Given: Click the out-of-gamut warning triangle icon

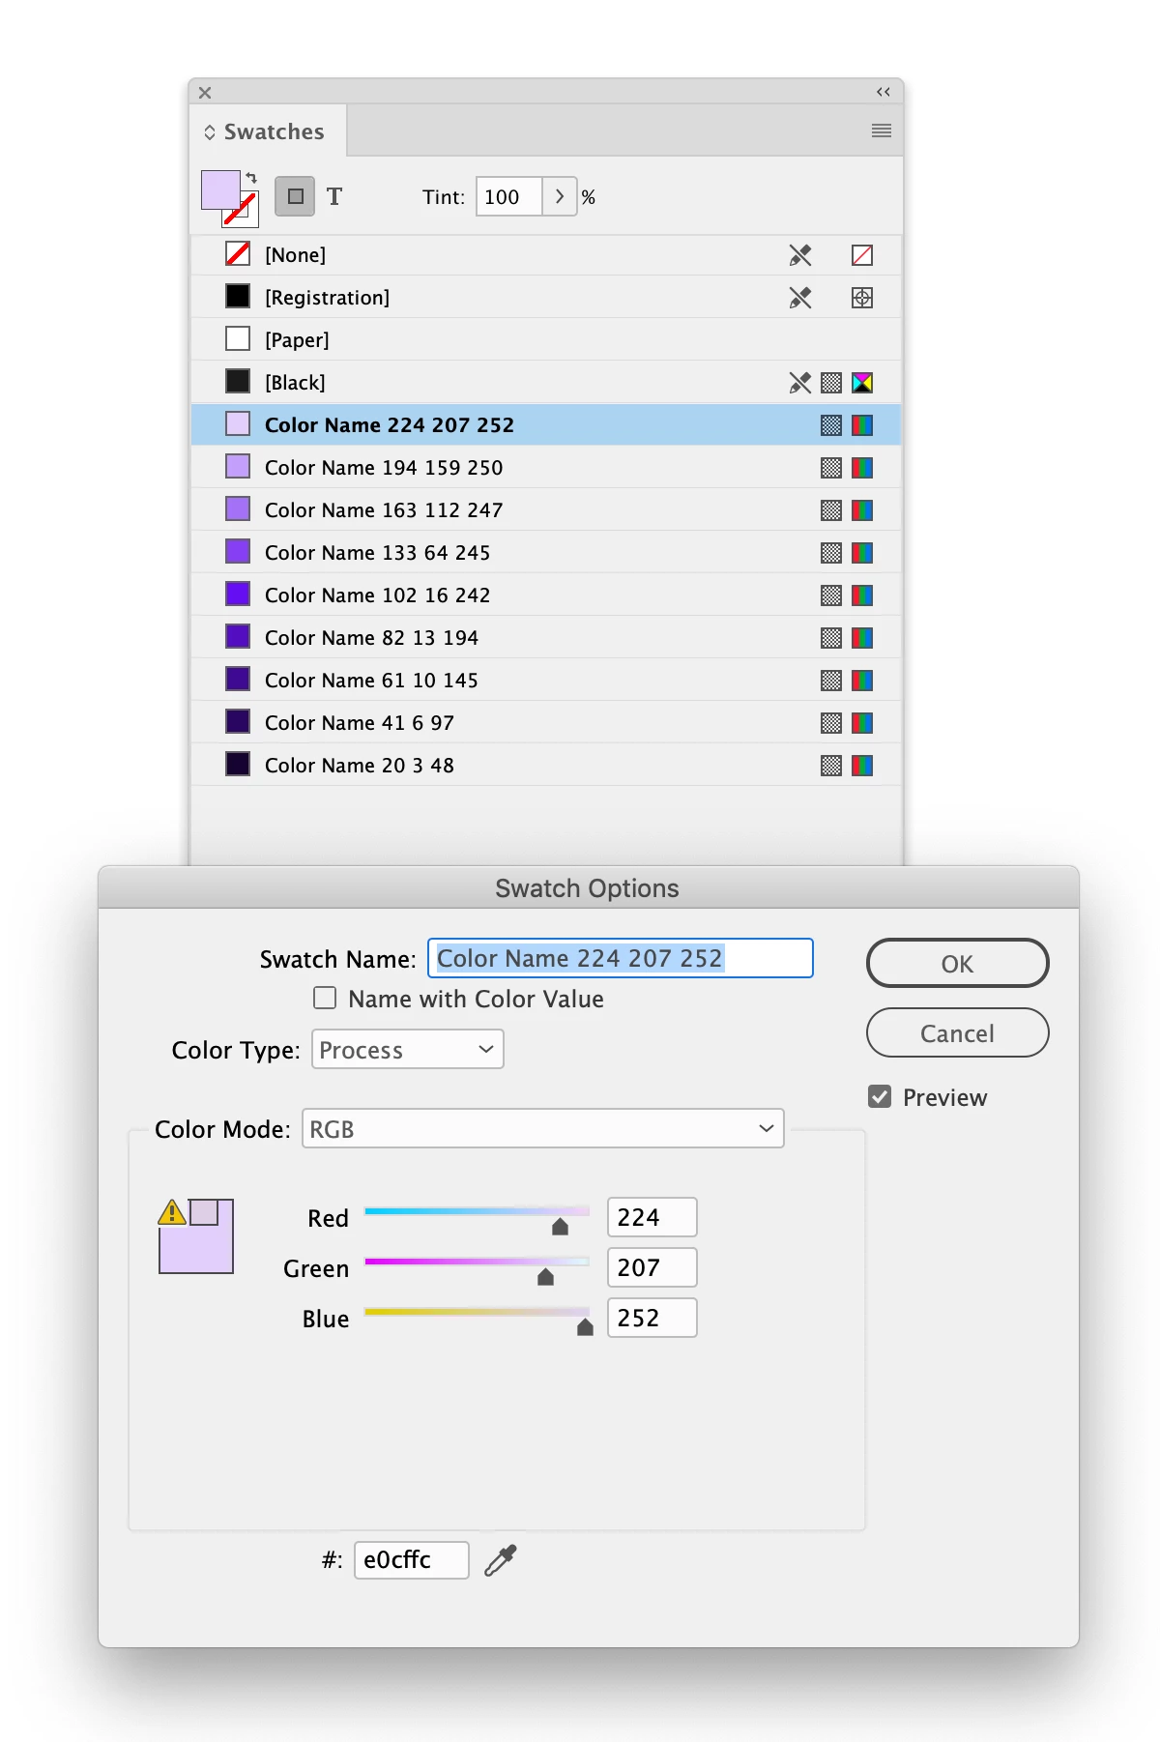Looking at the screenshot, I should pyautogui.click(x=172, y=1211).
